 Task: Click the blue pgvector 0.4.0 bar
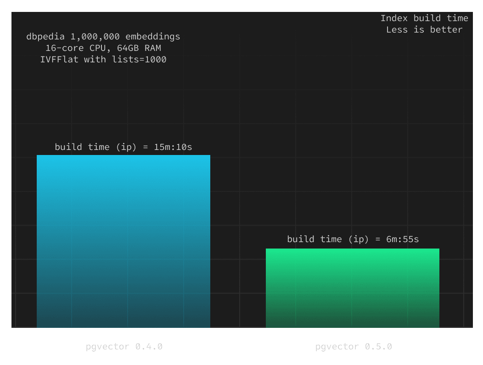[x=124, y=241]
